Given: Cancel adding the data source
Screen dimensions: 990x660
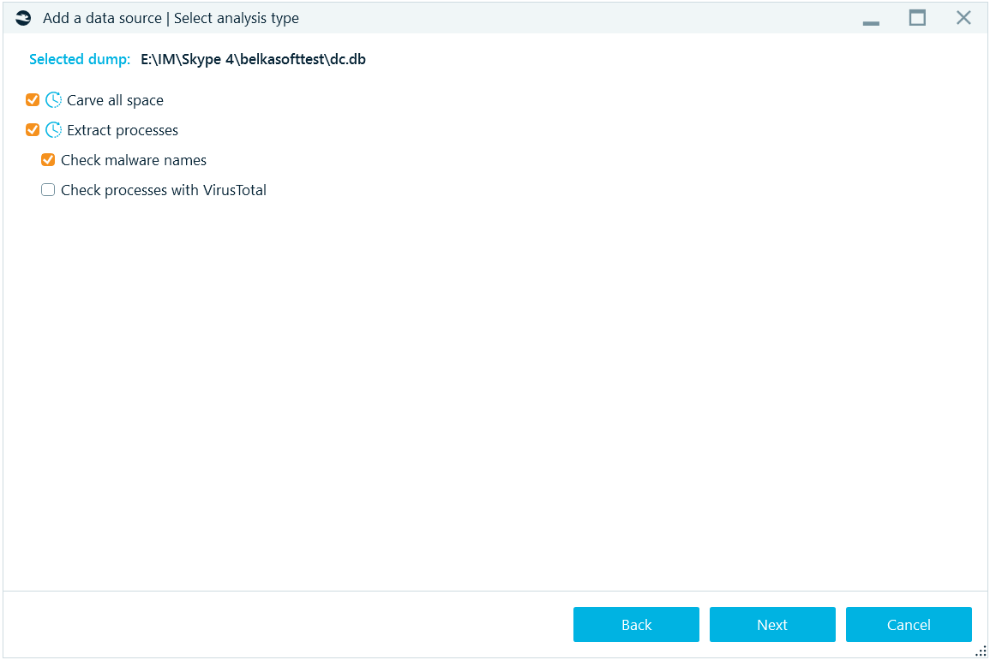Looking at the screenshot, I should [909, 625].
